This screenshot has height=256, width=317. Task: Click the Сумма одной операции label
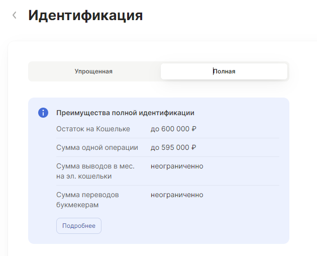click(97, 147)
